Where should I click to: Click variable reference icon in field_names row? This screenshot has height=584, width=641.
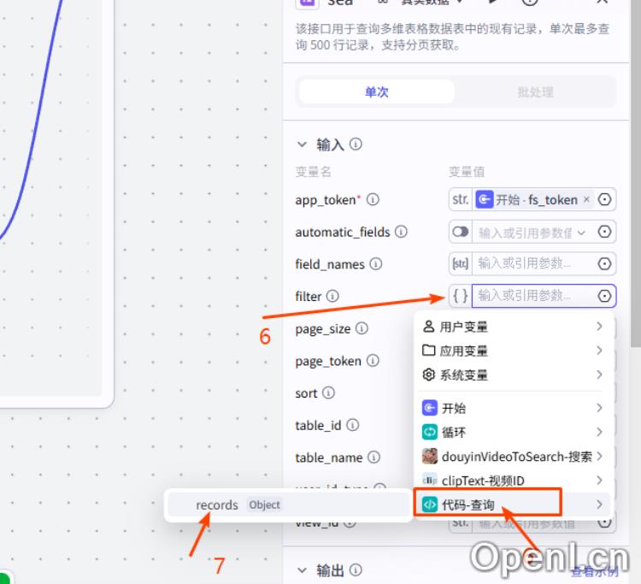(x=604, y=263)
